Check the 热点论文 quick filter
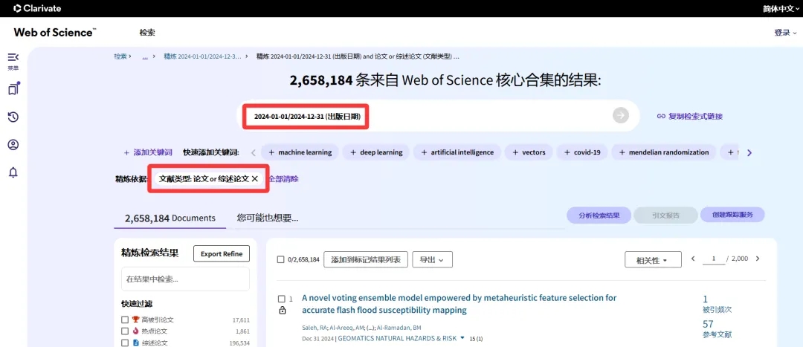Image resolution: width=803 pixels, height=347 pixels. [x=125, y=331]
